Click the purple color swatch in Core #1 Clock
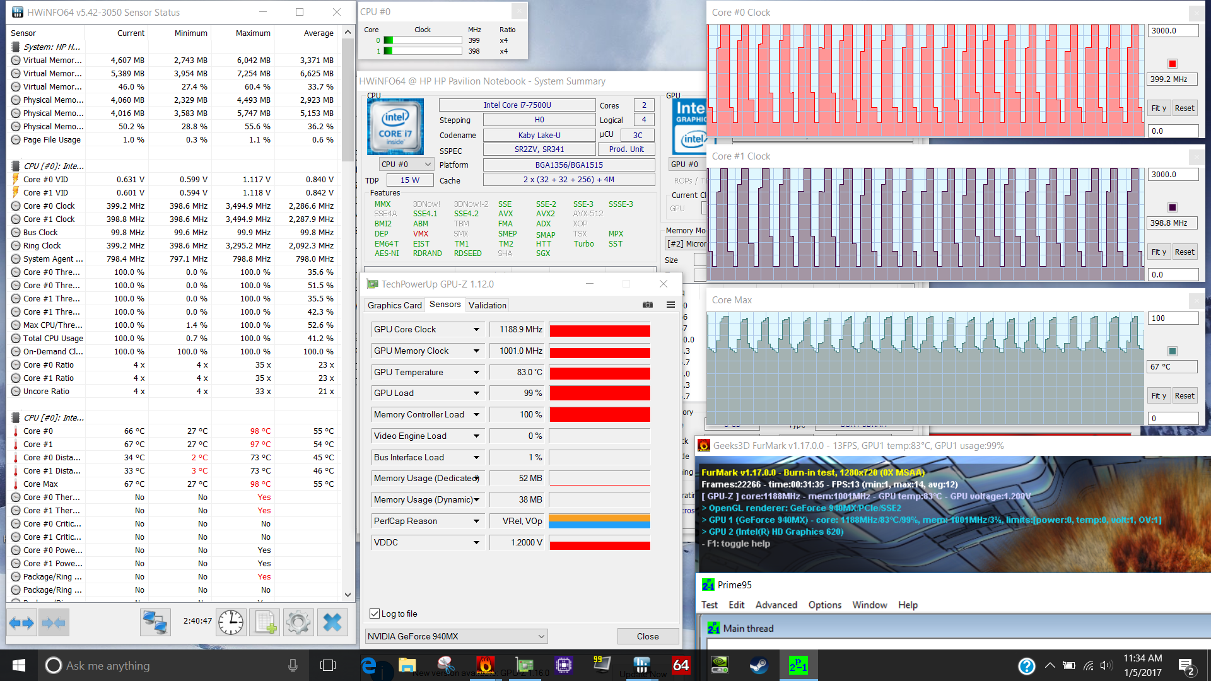The height and width of the screenshot is (681, 1211). coord(1173,207)
